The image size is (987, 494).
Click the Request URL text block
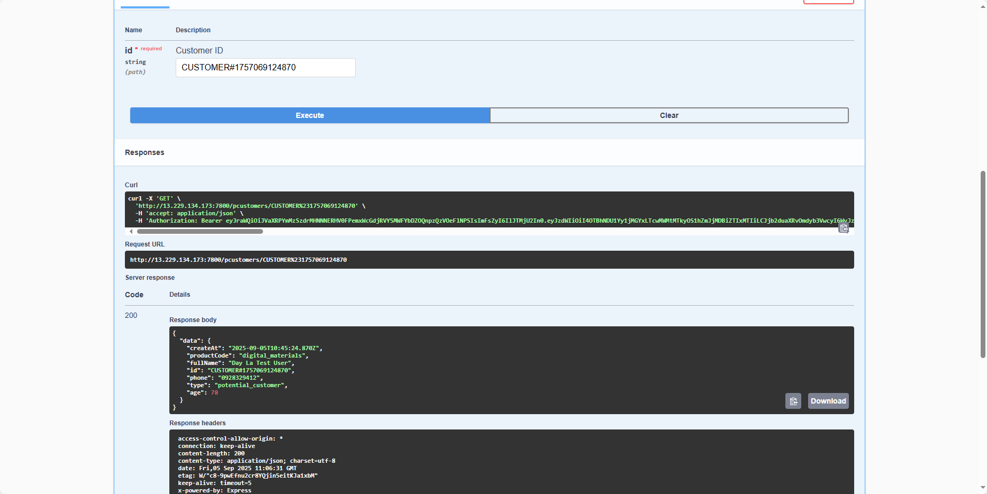click(x=238, y=260)
